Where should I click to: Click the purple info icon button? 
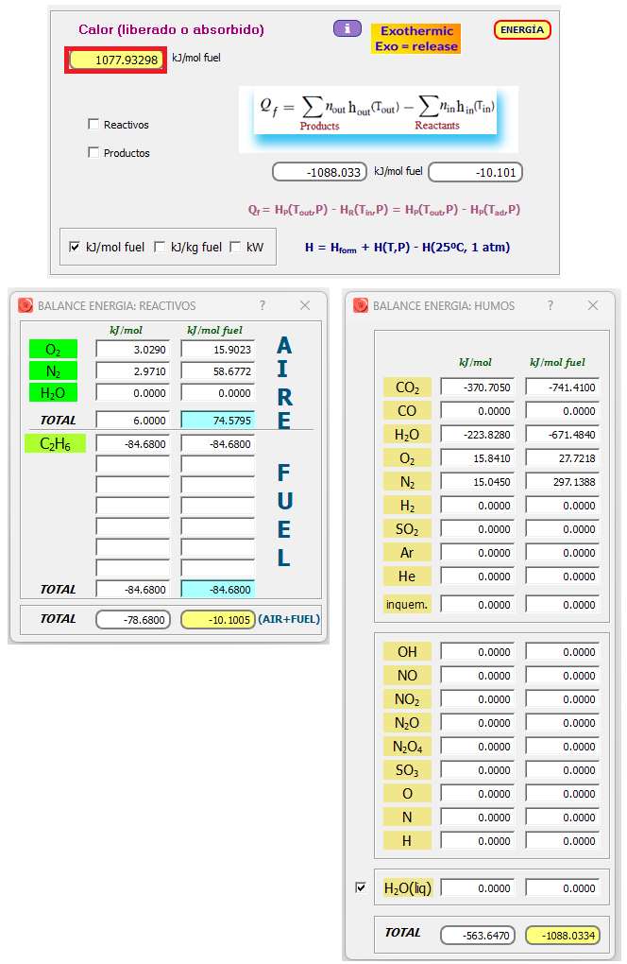click(x=347, y=28)
